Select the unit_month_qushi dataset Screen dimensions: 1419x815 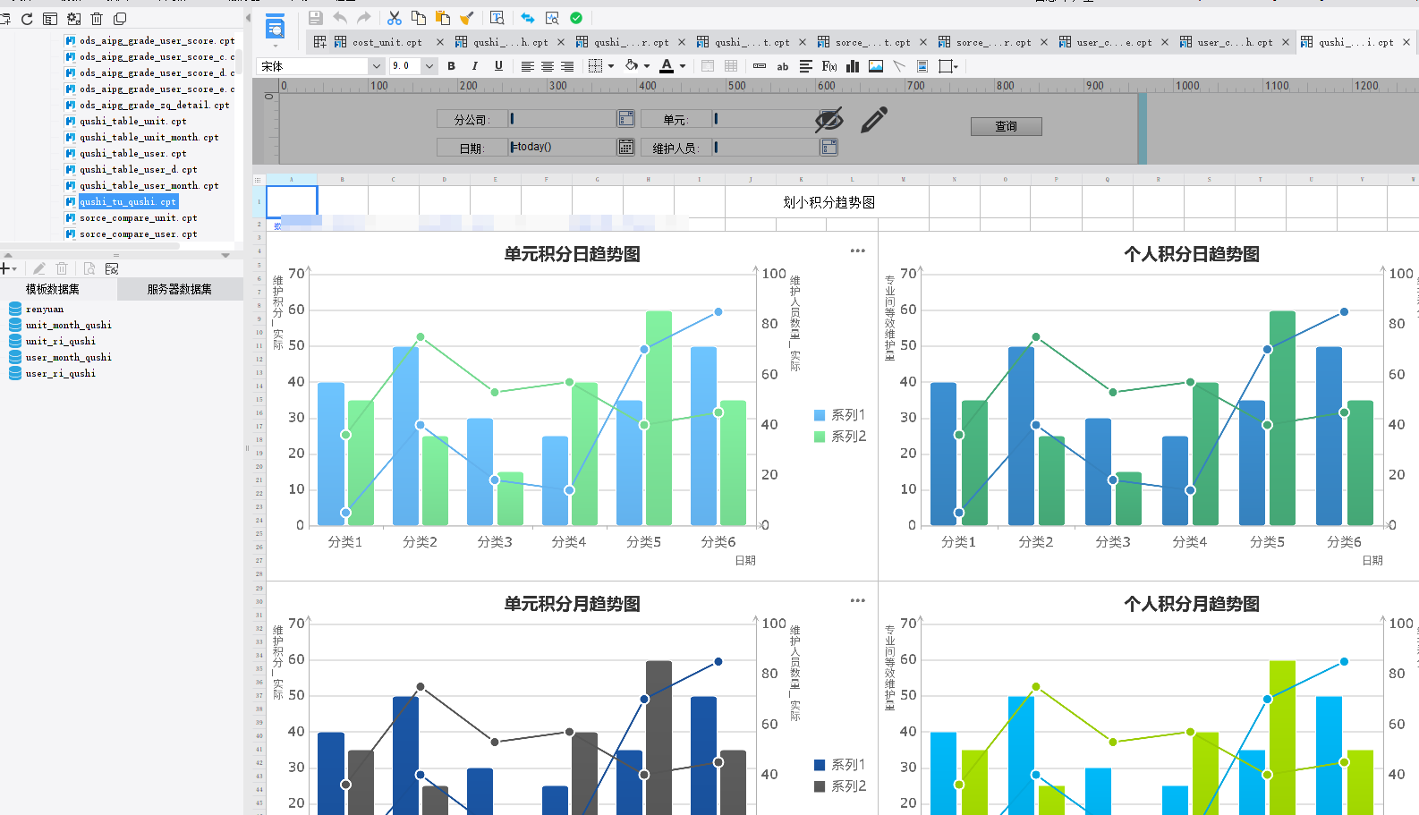[69, 325]
